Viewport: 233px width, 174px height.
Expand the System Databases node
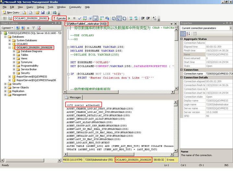click(x=10, y=40)
